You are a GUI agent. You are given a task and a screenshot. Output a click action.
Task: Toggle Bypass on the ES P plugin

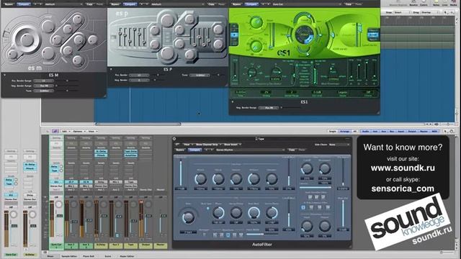click(x=115, y=4)
